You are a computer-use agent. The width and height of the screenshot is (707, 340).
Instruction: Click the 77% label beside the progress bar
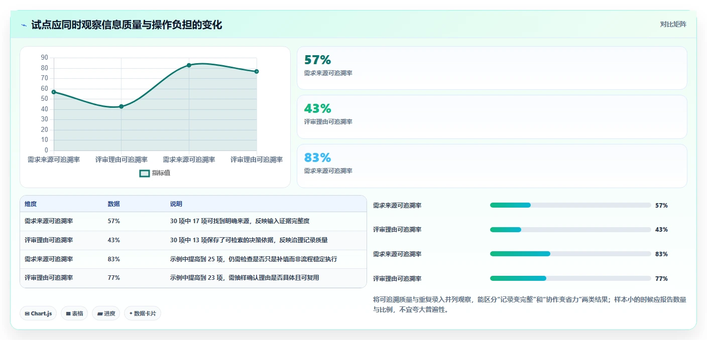[661, 279]
